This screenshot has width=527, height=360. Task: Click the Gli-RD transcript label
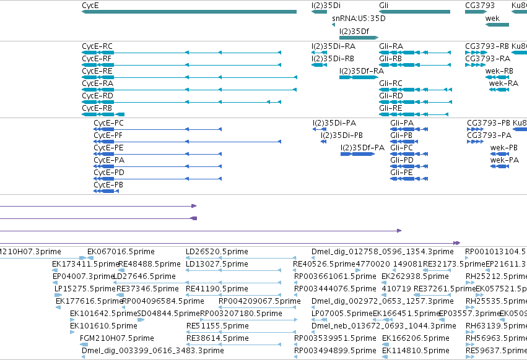[x=391, y=96]
